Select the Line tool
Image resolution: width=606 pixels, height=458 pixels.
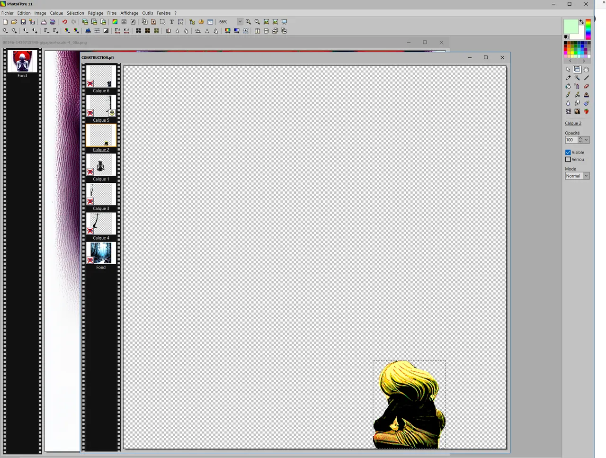[586, 78]
